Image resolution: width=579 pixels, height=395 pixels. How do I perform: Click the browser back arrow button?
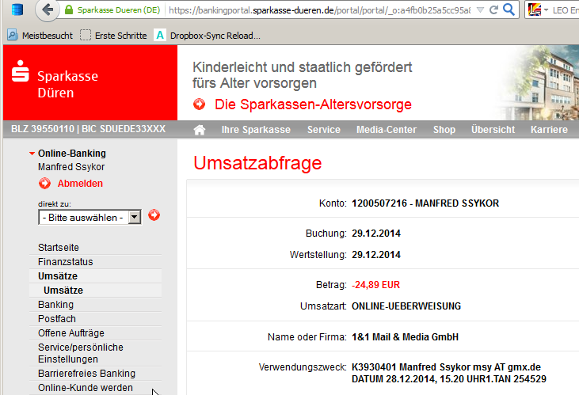[49, 11]
